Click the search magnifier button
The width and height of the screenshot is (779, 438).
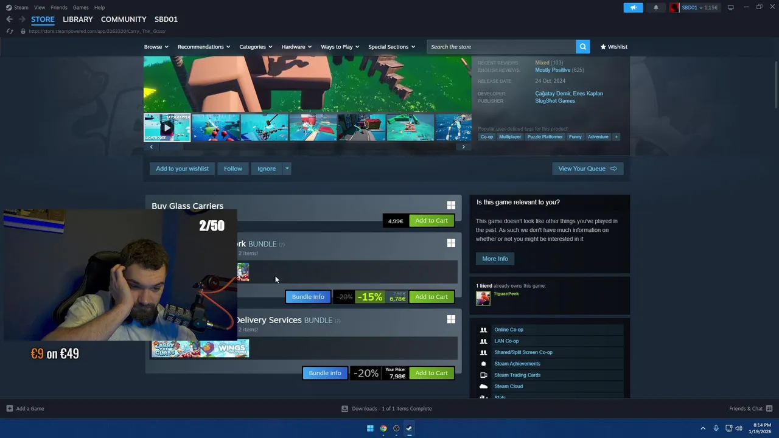[582, 47]
